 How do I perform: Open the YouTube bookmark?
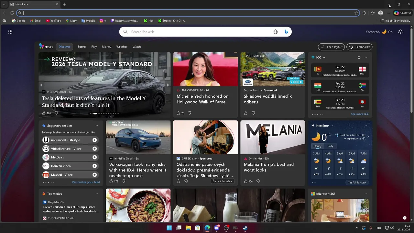(x=53, y=21)
